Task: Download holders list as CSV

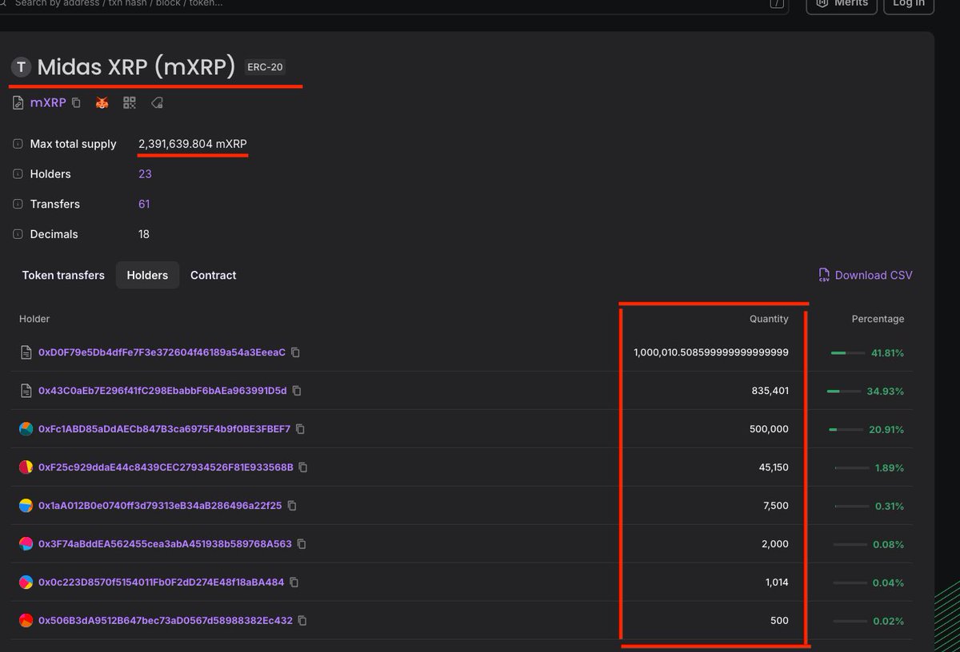Action: [x=865, y=275]
